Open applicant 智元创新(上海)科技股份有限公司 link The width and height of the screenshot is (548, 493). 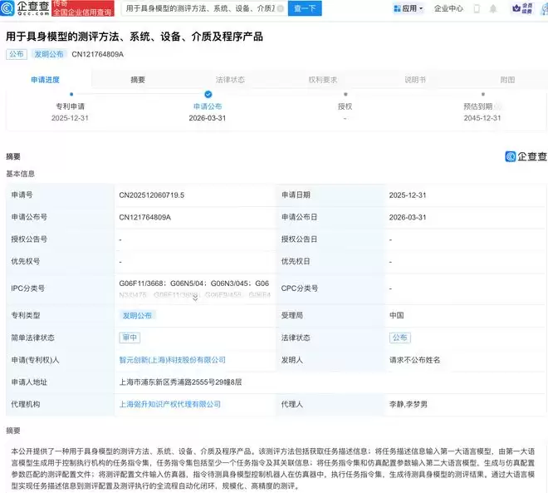tap(173, 360)
